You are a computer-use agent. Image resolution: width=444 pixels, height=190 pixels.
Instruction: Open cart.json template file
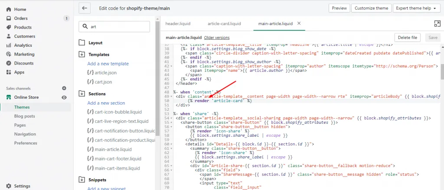100,82
